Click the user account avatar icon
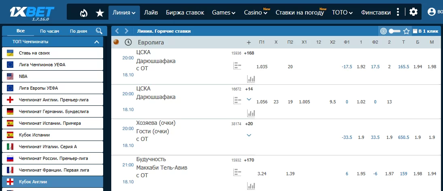The image size is (443, 191). [431, 12]
